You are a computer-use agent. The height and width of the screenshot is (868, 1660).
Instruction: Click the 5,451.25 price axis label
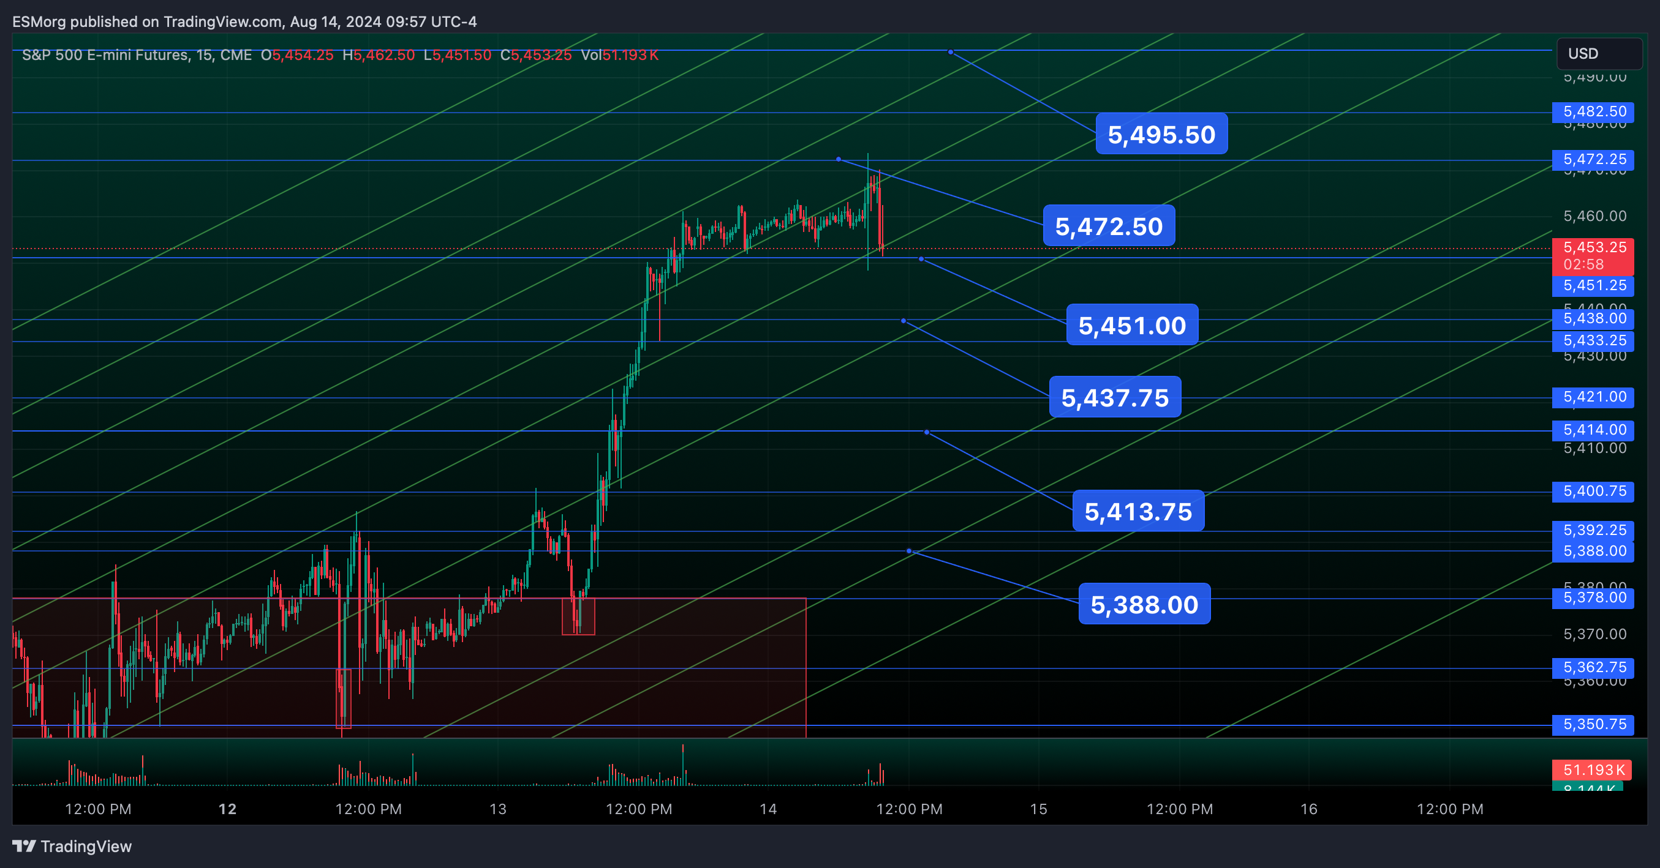pyautogui.click(x=1593, y=285)
